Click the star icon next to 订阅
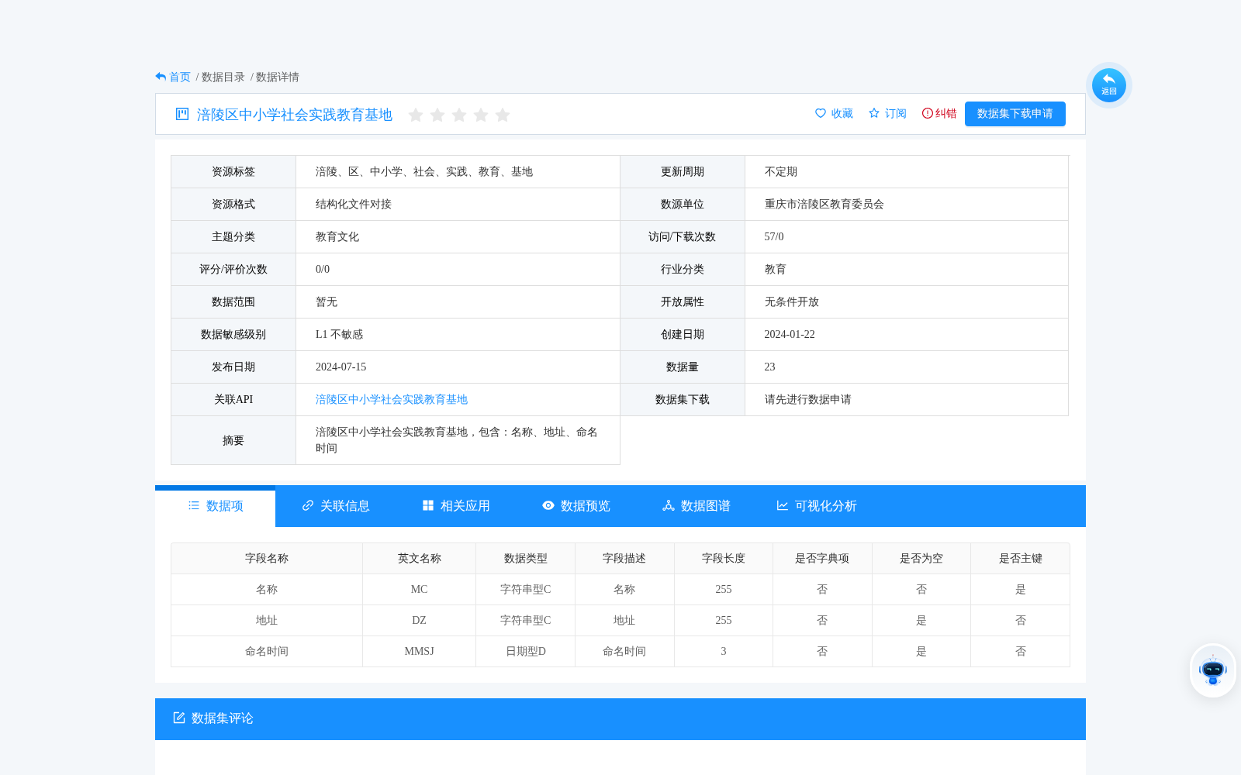This screenshot has height=775, width=1241. coord(874,113)
